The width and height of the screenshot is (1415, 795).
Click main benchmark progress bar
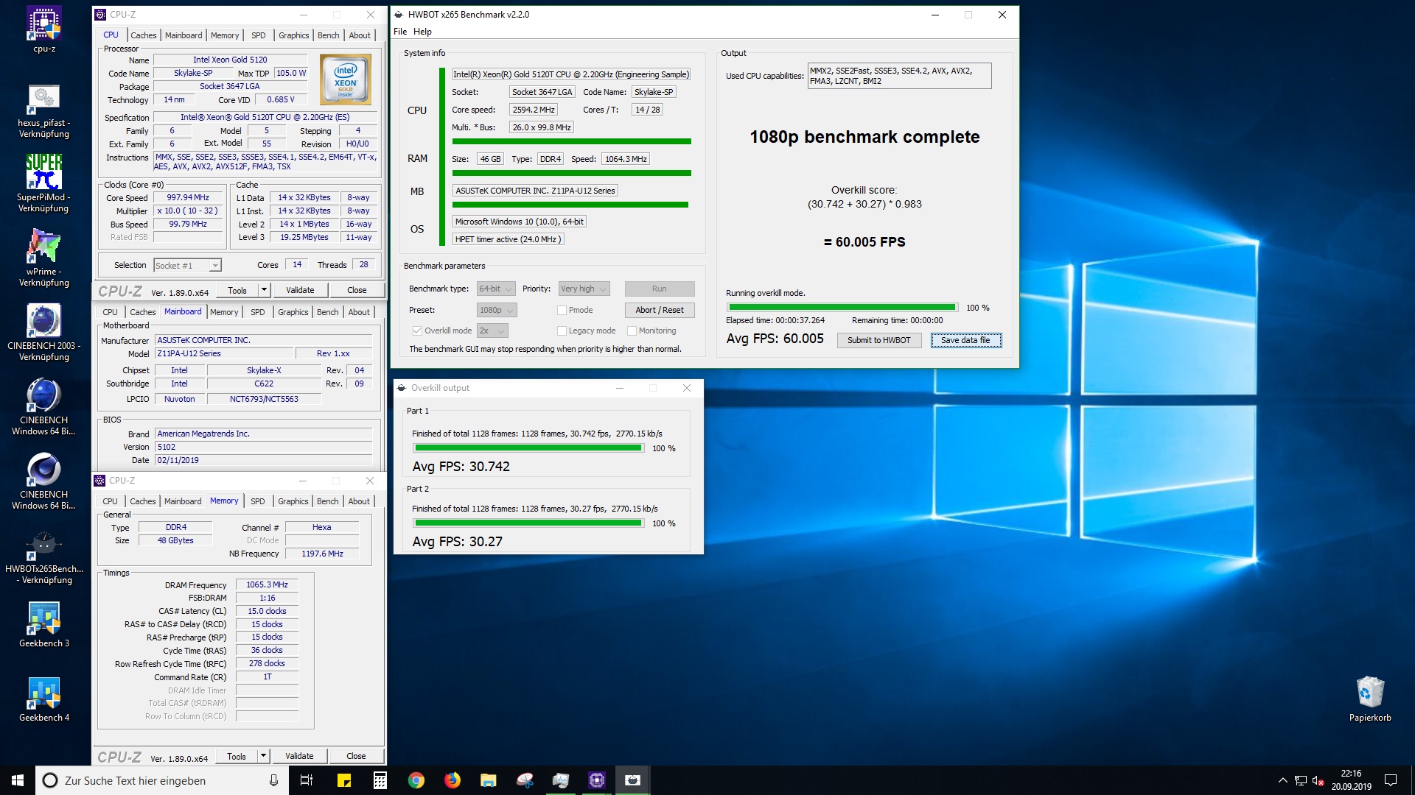pos(842,308)
